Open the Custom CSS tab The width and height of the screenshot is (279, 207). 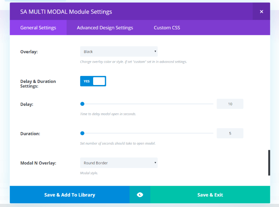coord(167,28)
